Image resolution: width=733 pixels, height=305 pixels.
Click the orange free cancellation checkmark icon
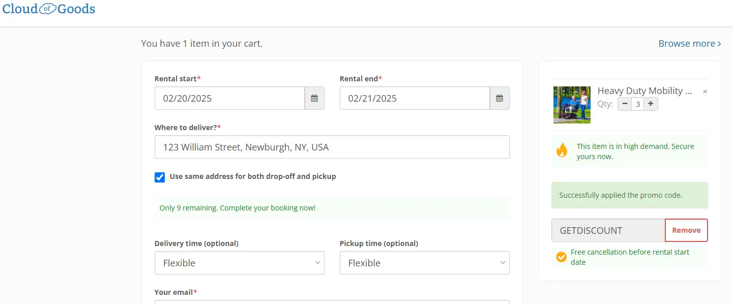561,257
